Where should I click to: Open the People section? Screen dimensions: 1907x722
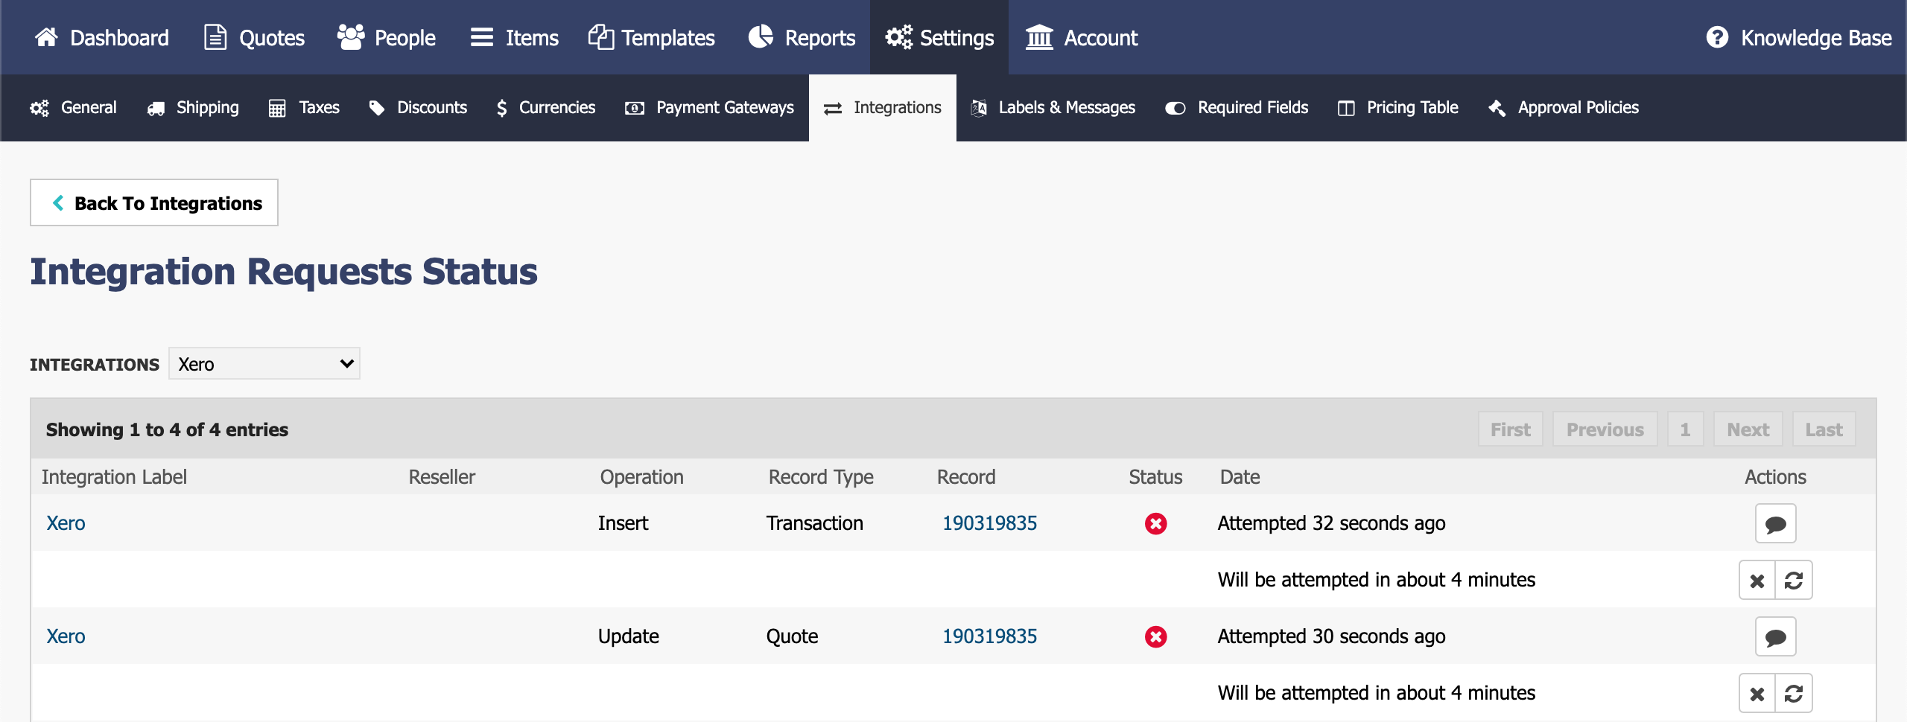386,37
